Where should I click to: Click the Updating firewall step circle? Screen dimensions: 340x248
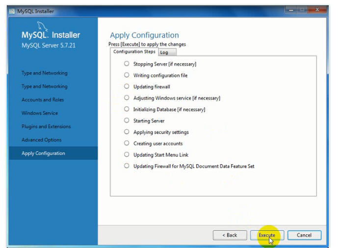127,86
